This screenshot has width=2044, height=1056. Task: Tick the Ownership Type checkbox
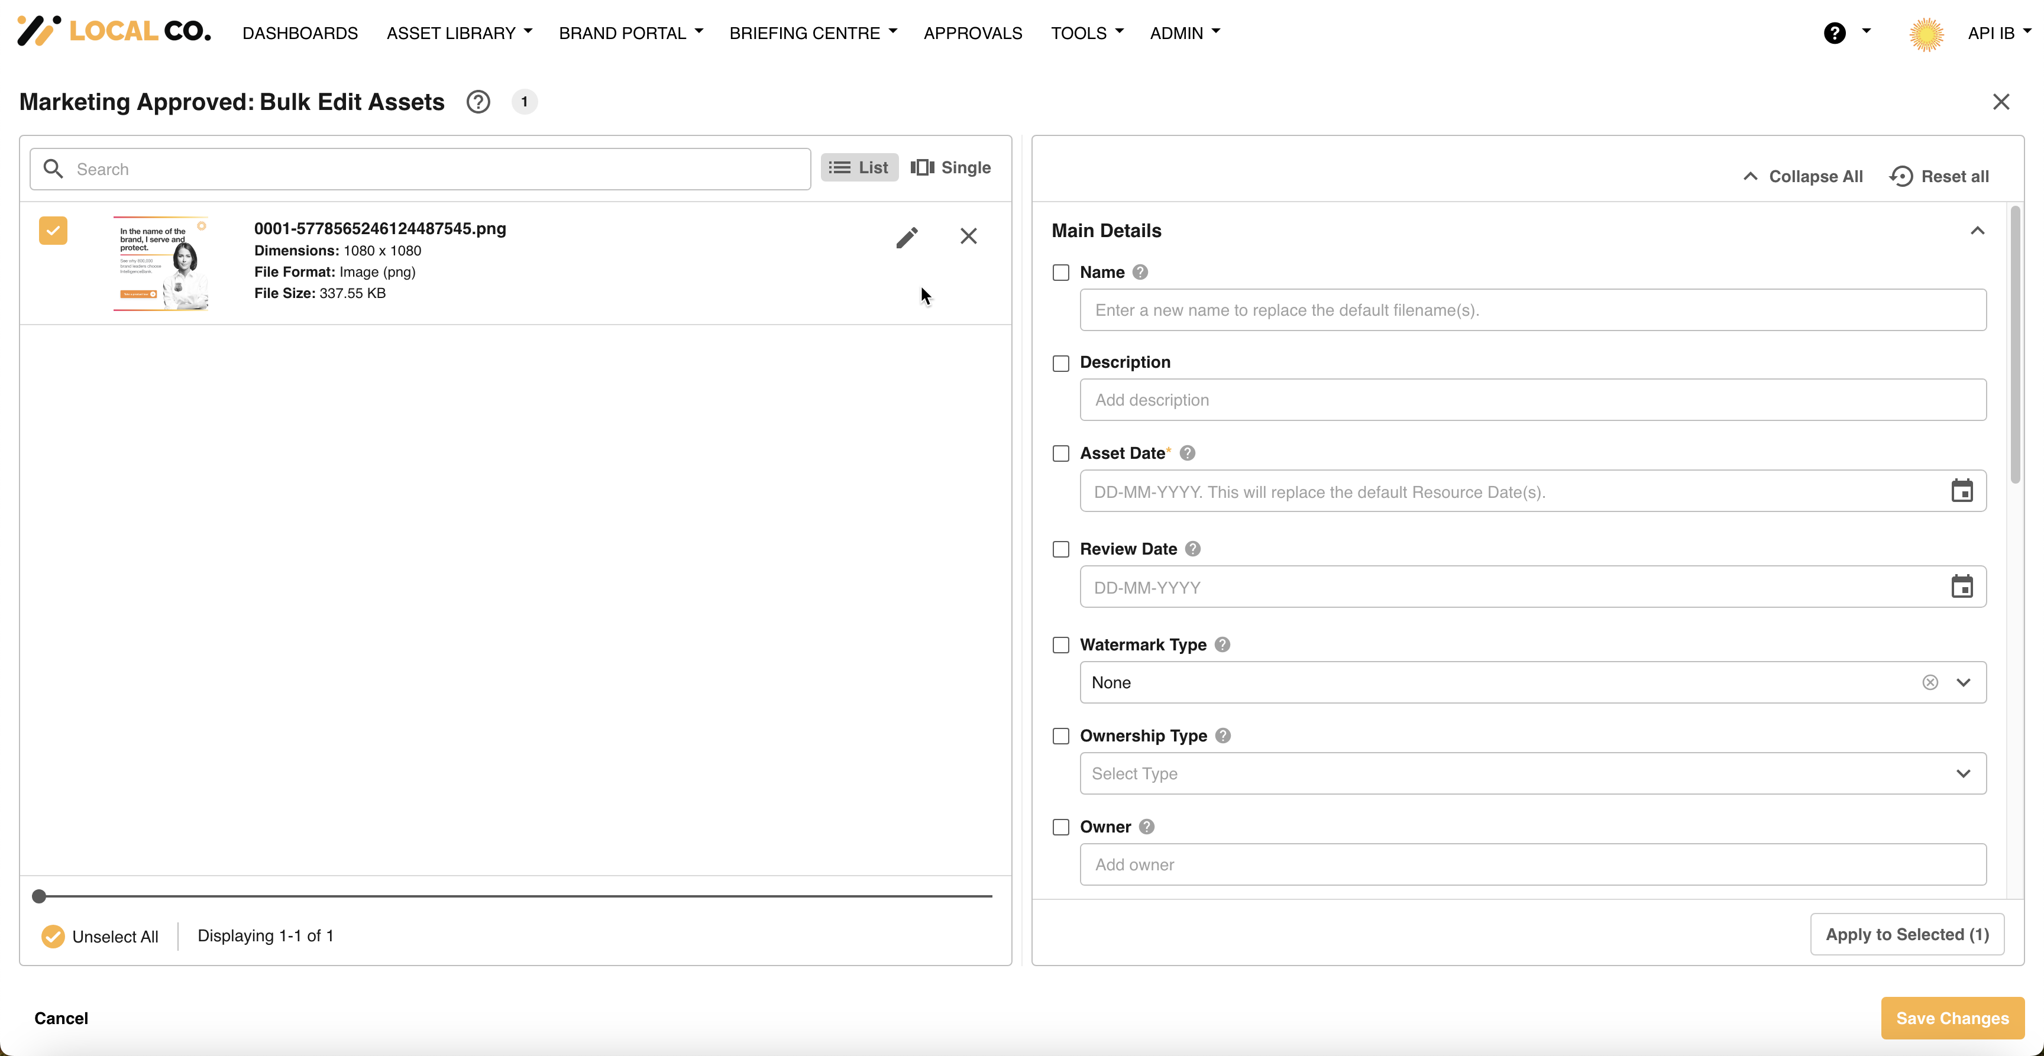point(1061,736)
